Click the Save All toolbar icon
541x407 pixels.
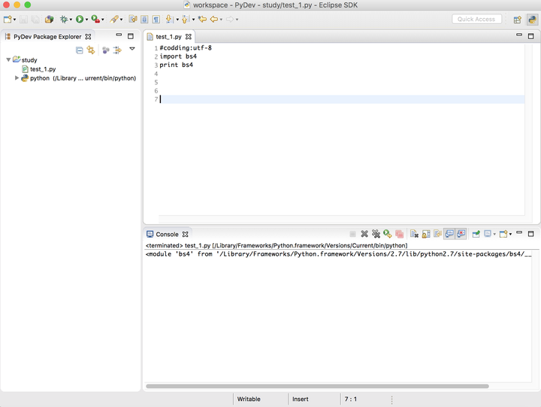point(35,20)
